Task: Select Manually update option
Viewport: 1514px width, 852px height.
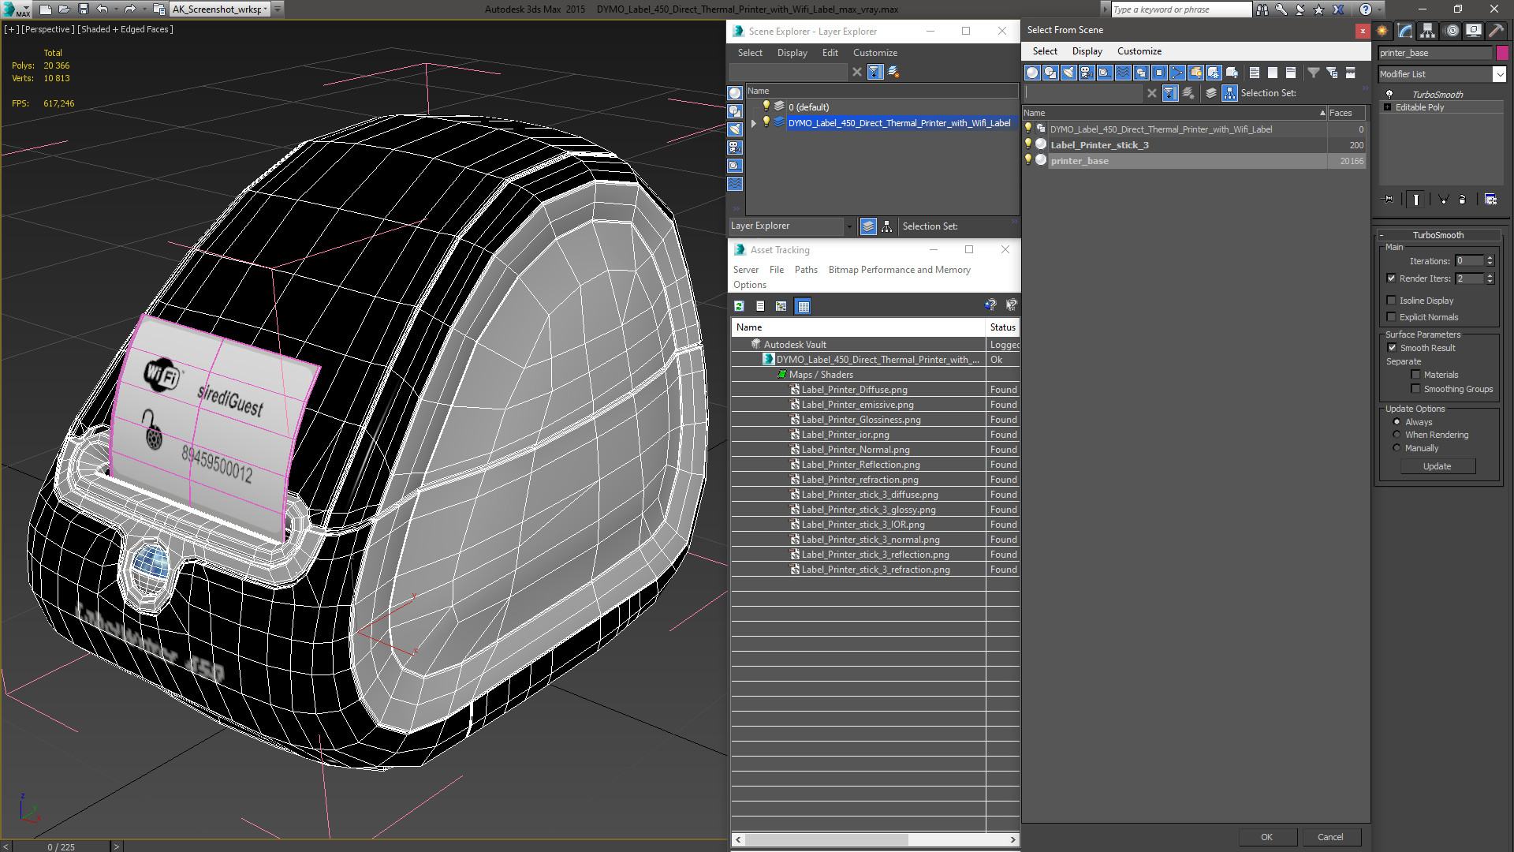Action: tap(1397, 448)
